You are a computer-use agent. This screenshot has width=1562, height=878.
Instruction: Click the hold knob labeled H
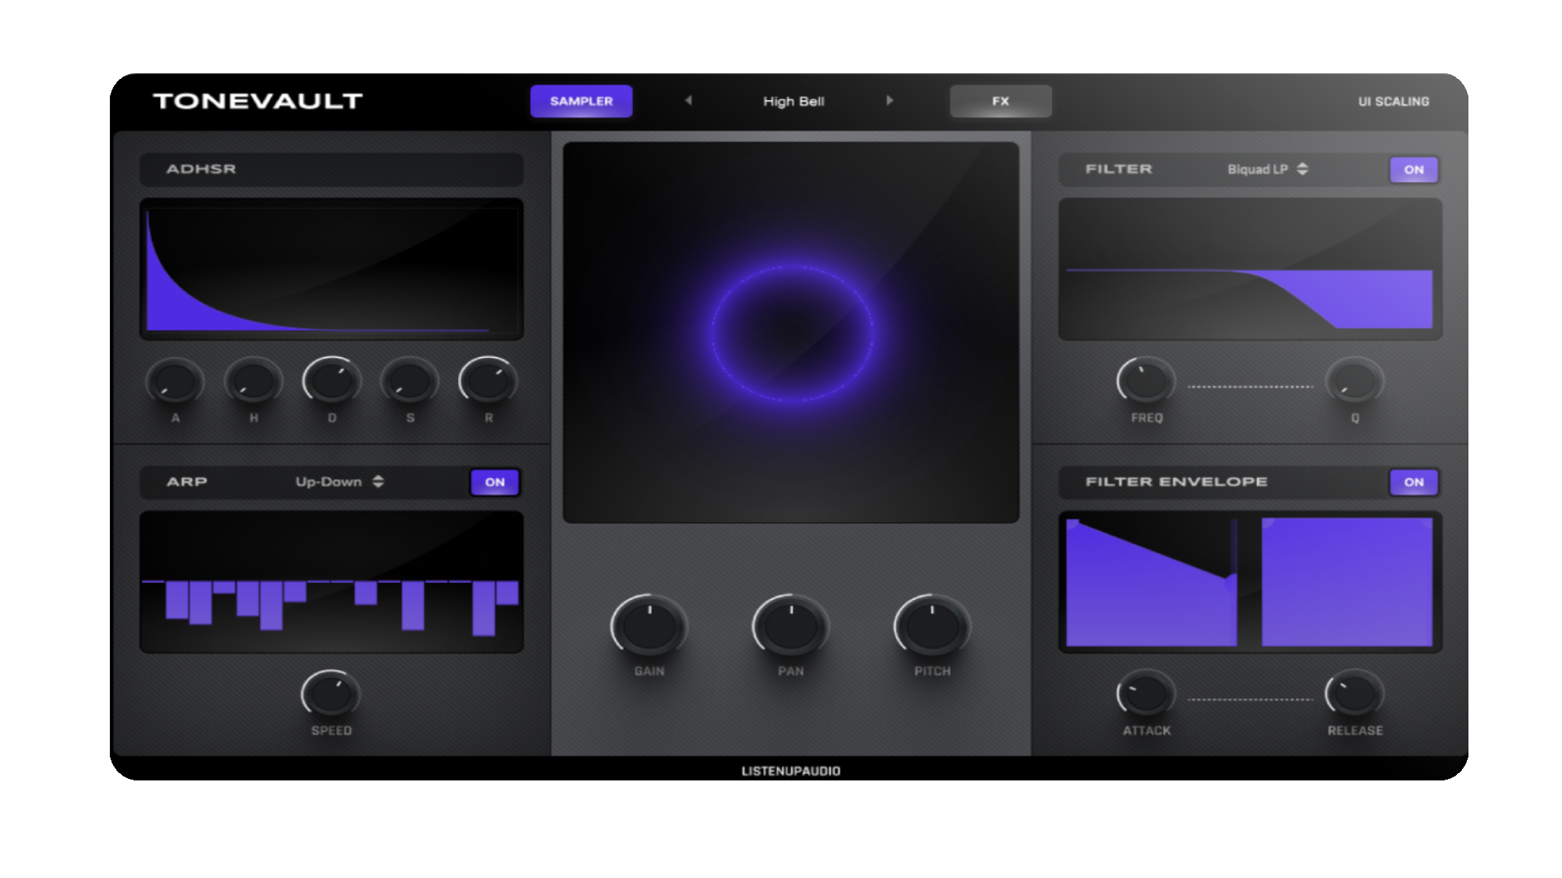coord(253,381)
